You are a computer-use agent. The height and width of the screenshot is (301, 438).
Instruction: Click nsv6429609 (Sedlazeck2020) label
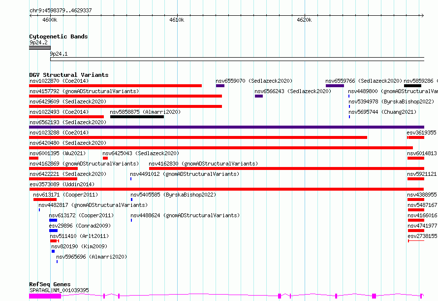[68, 101]
